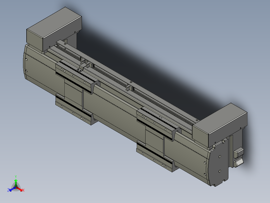Select the connector socket on the right motor

[238, 152]
